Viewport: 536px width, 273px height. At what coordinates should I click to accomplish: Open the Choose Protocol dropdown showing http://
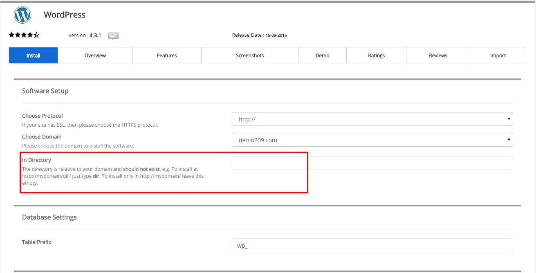(x=372, y=119)
